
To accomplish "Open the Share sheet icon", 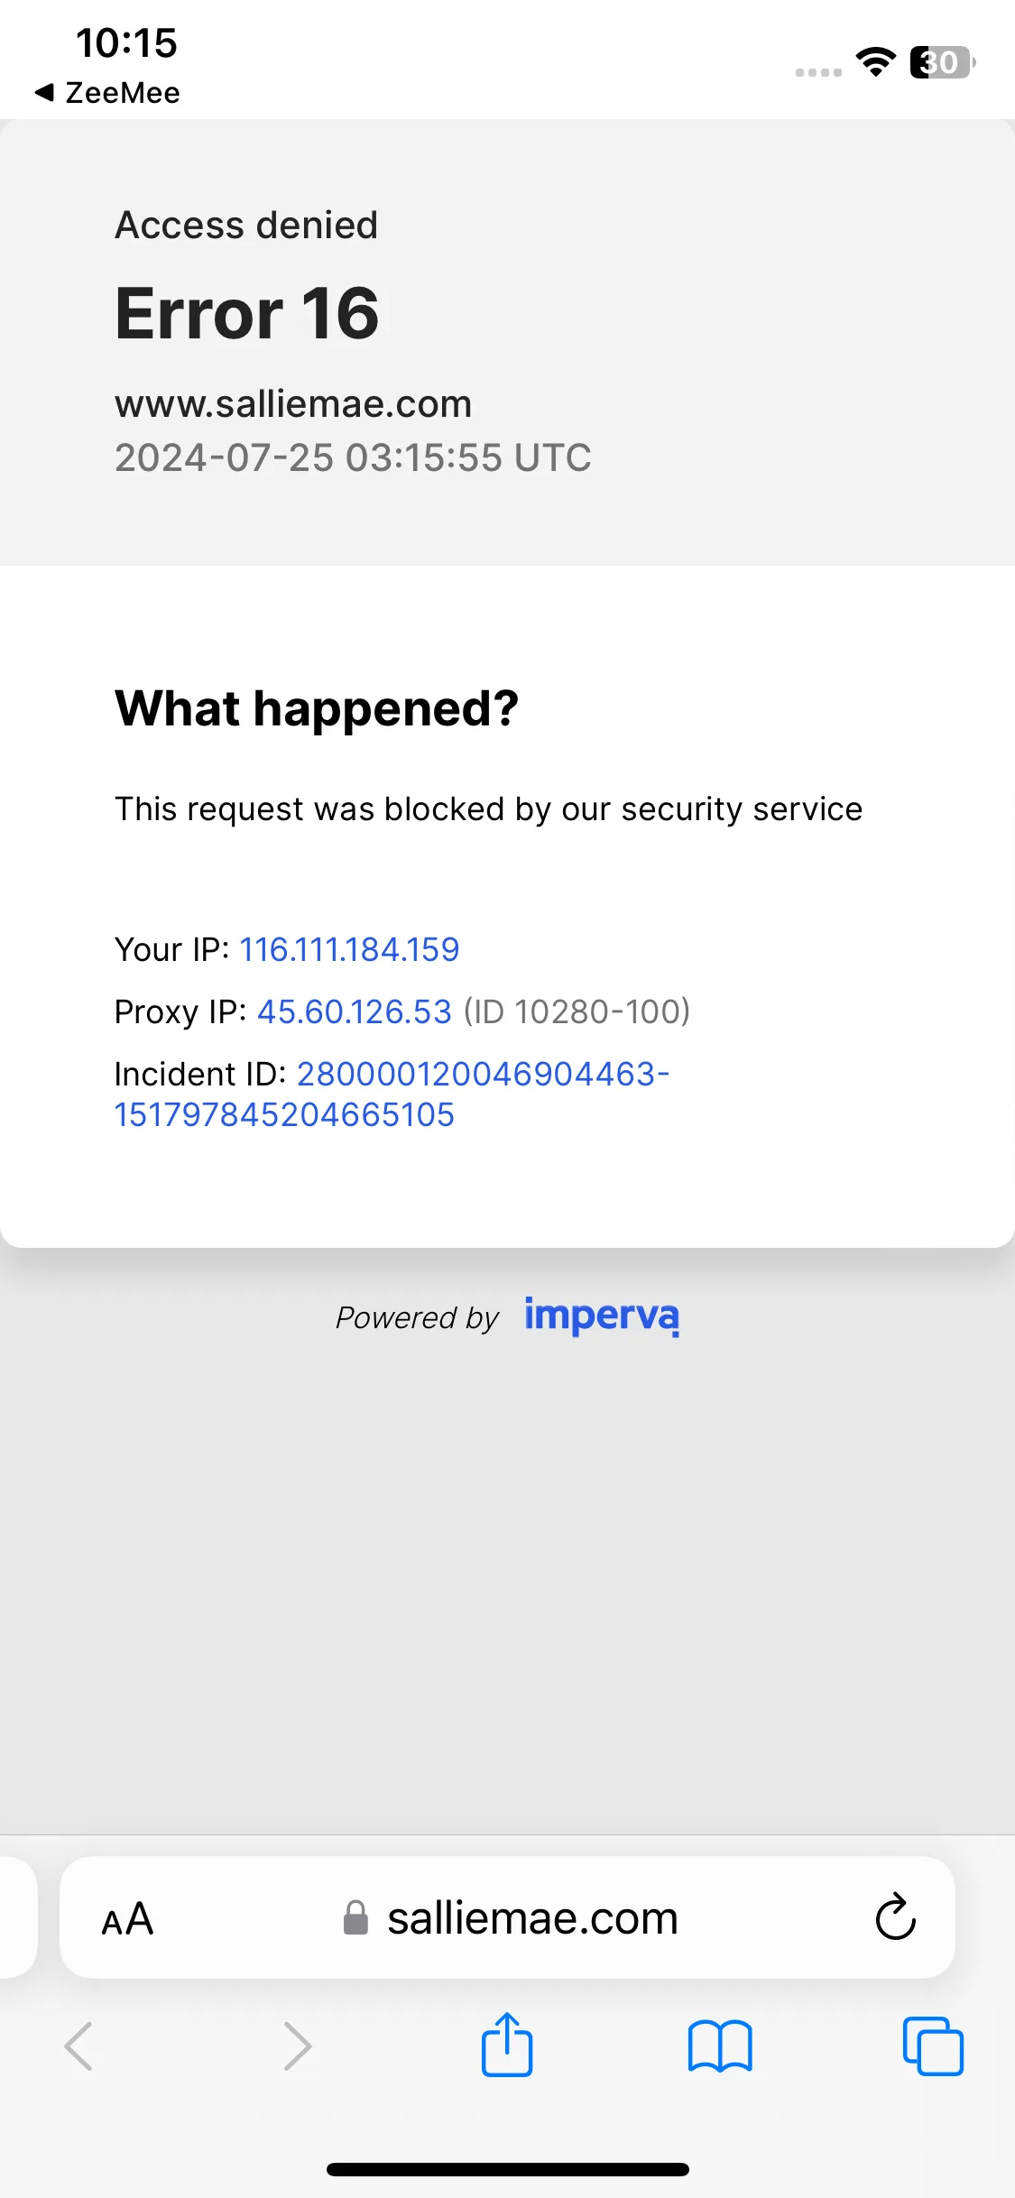I will (507, 2045).
